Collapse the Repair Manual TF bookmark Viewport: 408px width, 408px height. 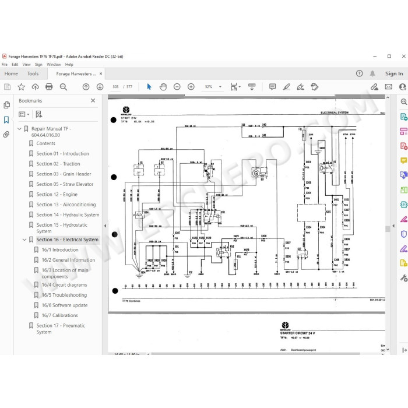19,129
